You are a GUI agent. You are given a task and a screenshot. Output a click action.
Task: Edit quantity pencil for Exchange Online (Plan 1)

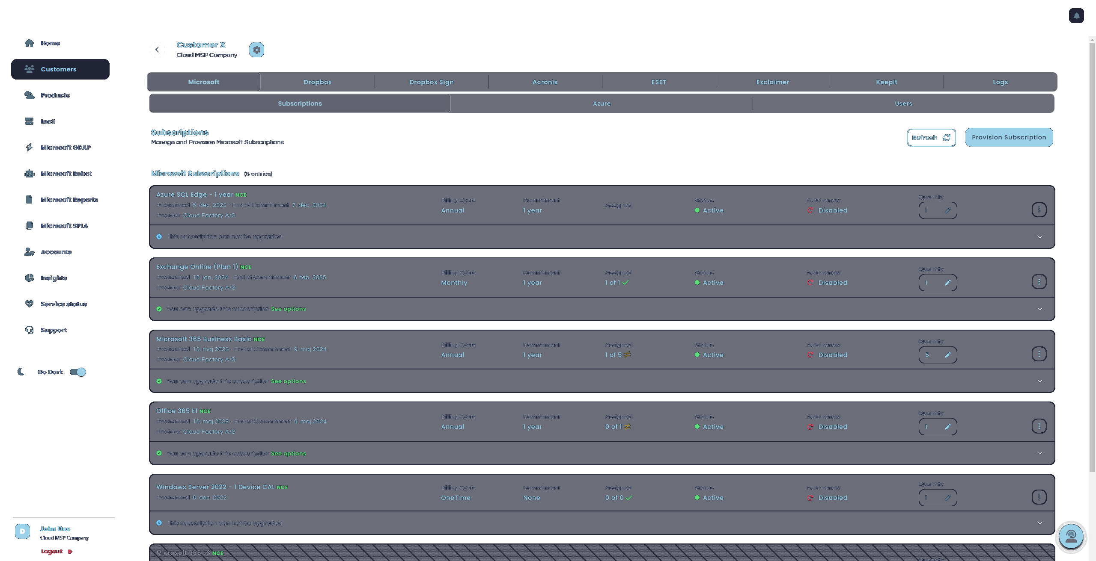pos(948,283)
